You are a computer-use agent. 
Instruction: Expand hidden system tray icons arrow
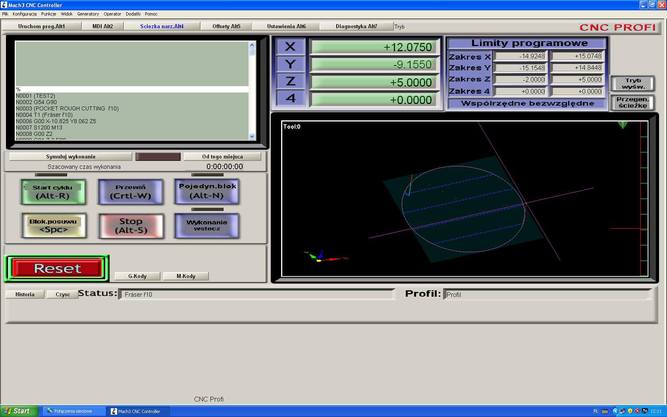tap(615, 411)
